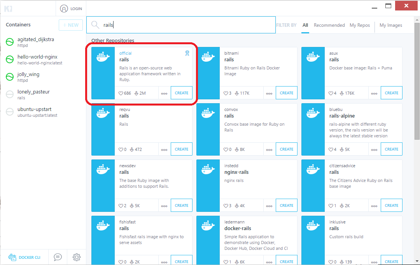Focus the rails search input field
This screenshot has height=265, width=420.
(187, 25)
